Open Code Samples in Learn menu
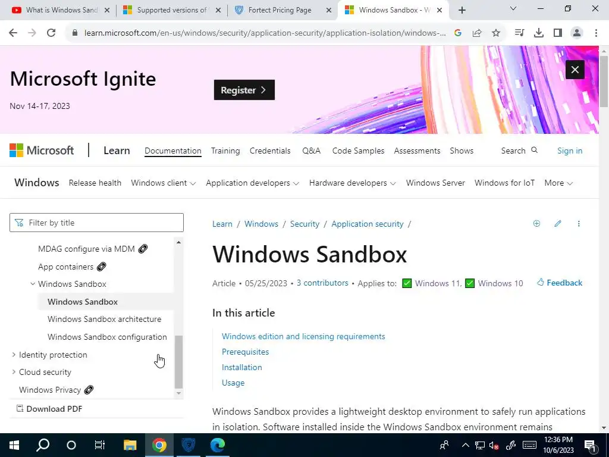Image resolution: width=609 pixels, height=457 pixels. [x=358, y=151]
